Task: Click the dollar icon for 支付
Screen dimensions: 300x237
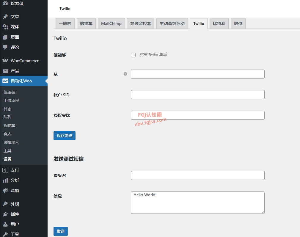Action: (x=5, y=170)
